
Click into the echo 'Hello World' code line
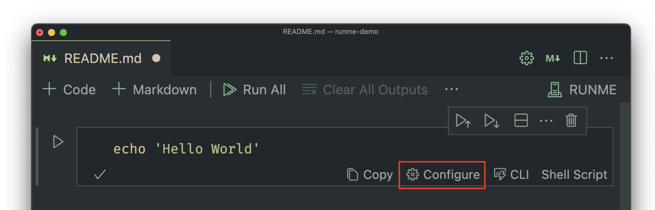pyautogui.click(x=186, y=149)
